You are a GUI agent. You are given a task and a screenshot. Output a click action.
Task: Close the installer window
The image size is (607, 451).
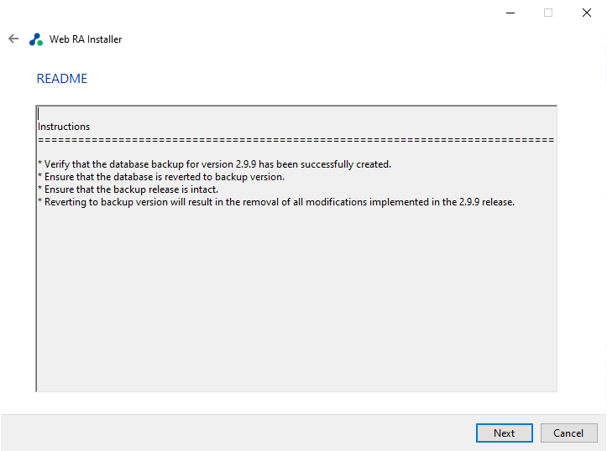tap(587, 13)
